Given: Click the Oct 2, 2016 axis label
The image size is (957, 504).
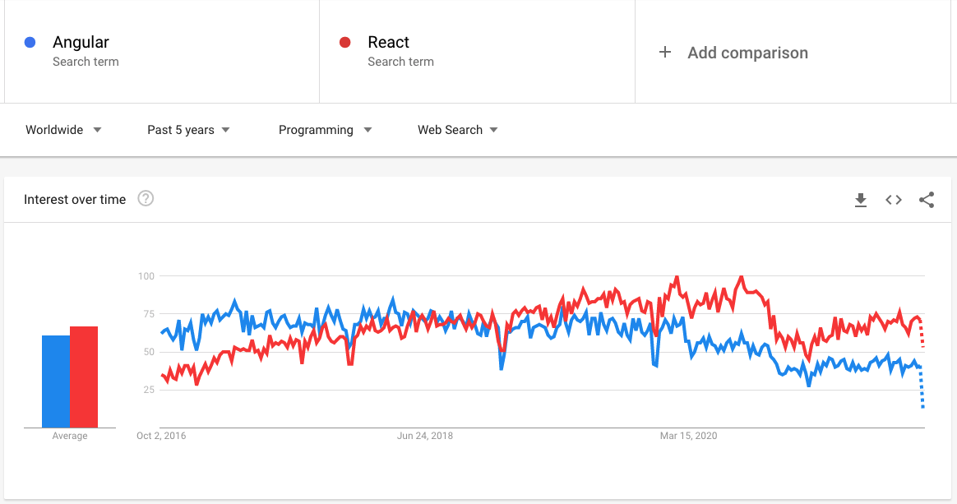Looking at the screenshot, I should point(161,436).
